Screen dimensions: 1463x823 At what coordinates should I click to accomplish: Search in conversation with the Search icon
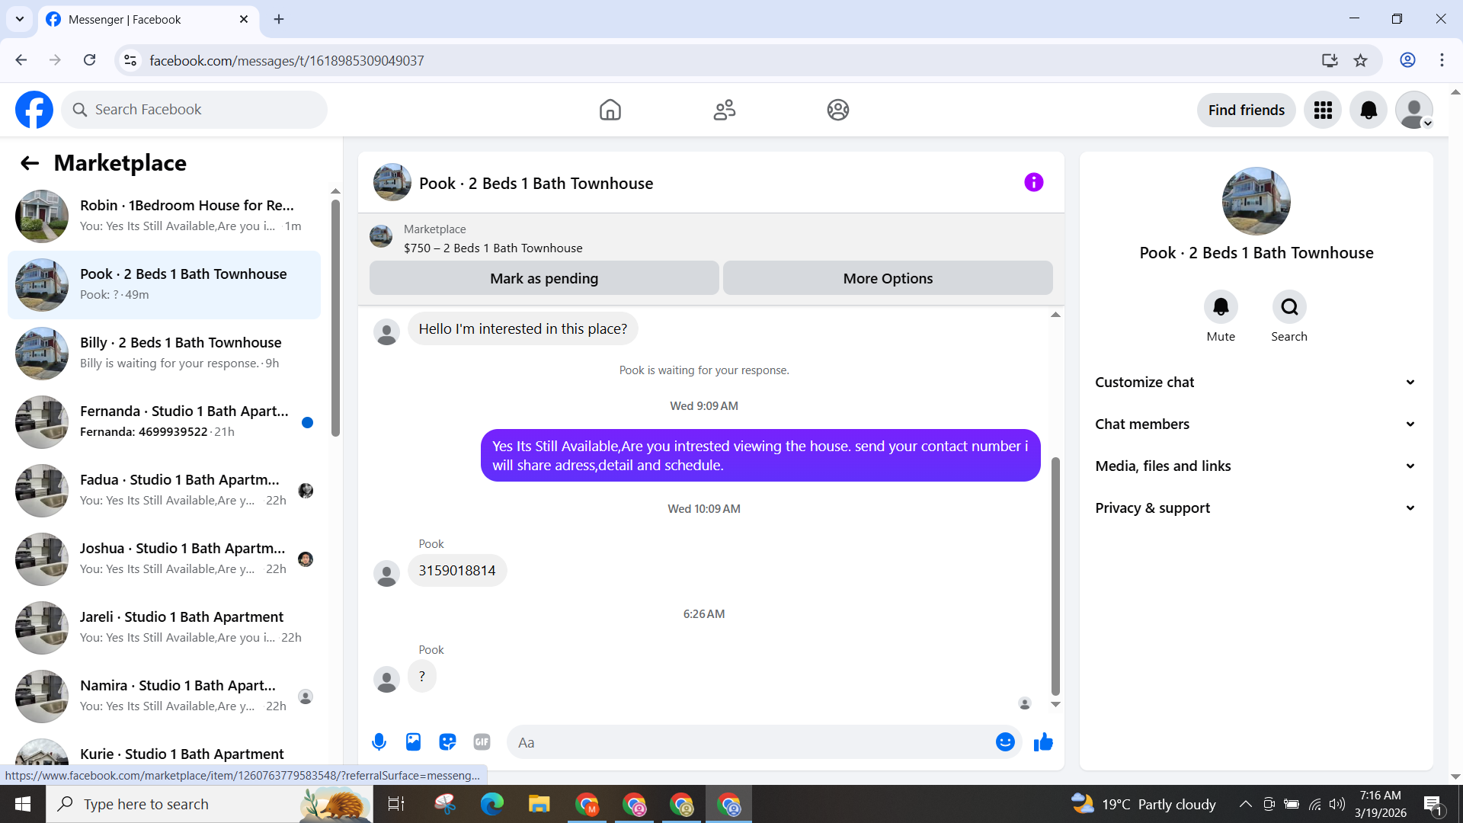pyautogui.click(x=1289, y=307)
